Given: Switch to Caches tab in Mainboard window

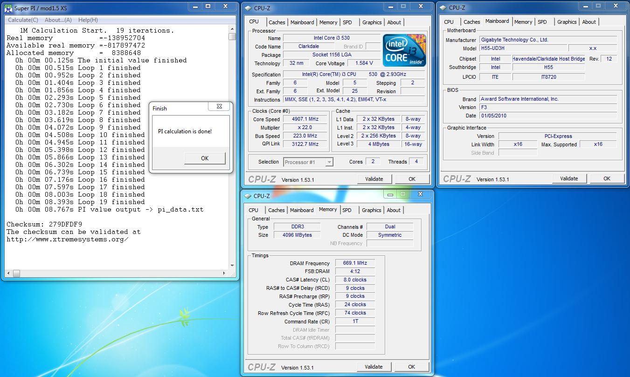Looking at the screenshot, I should coord(472,22).
